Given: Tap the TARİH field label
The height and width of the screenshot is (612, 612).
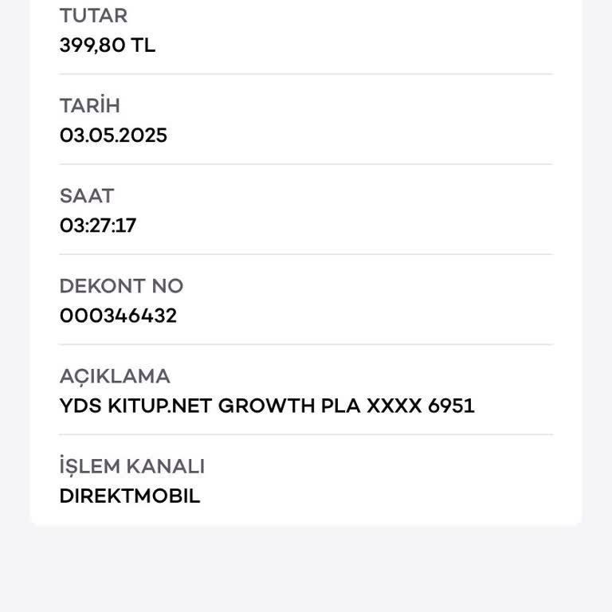Looking at the screenshot, I should (89, 105).
